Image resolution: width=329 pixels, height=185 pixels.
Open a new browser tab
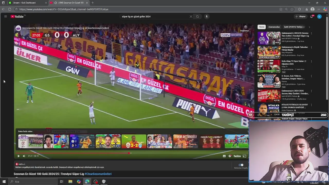point(93,3)
